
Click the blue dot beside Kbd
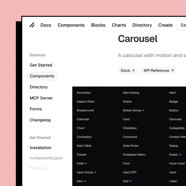(131, 181)
